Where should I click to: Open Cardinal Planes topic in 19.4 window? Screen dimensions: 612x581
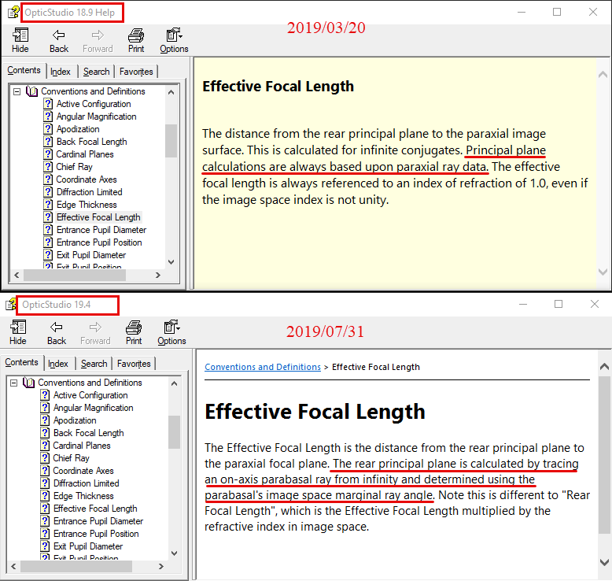pos(82,446)
